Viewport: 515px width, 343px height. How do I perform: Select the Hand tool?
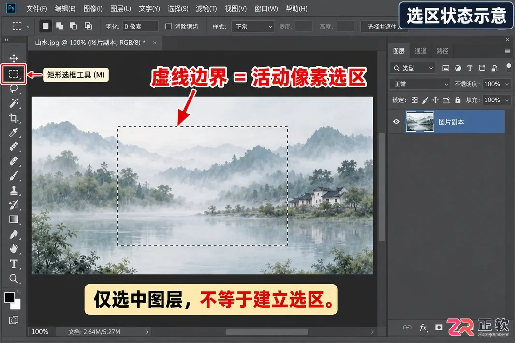tap(14, 249)
